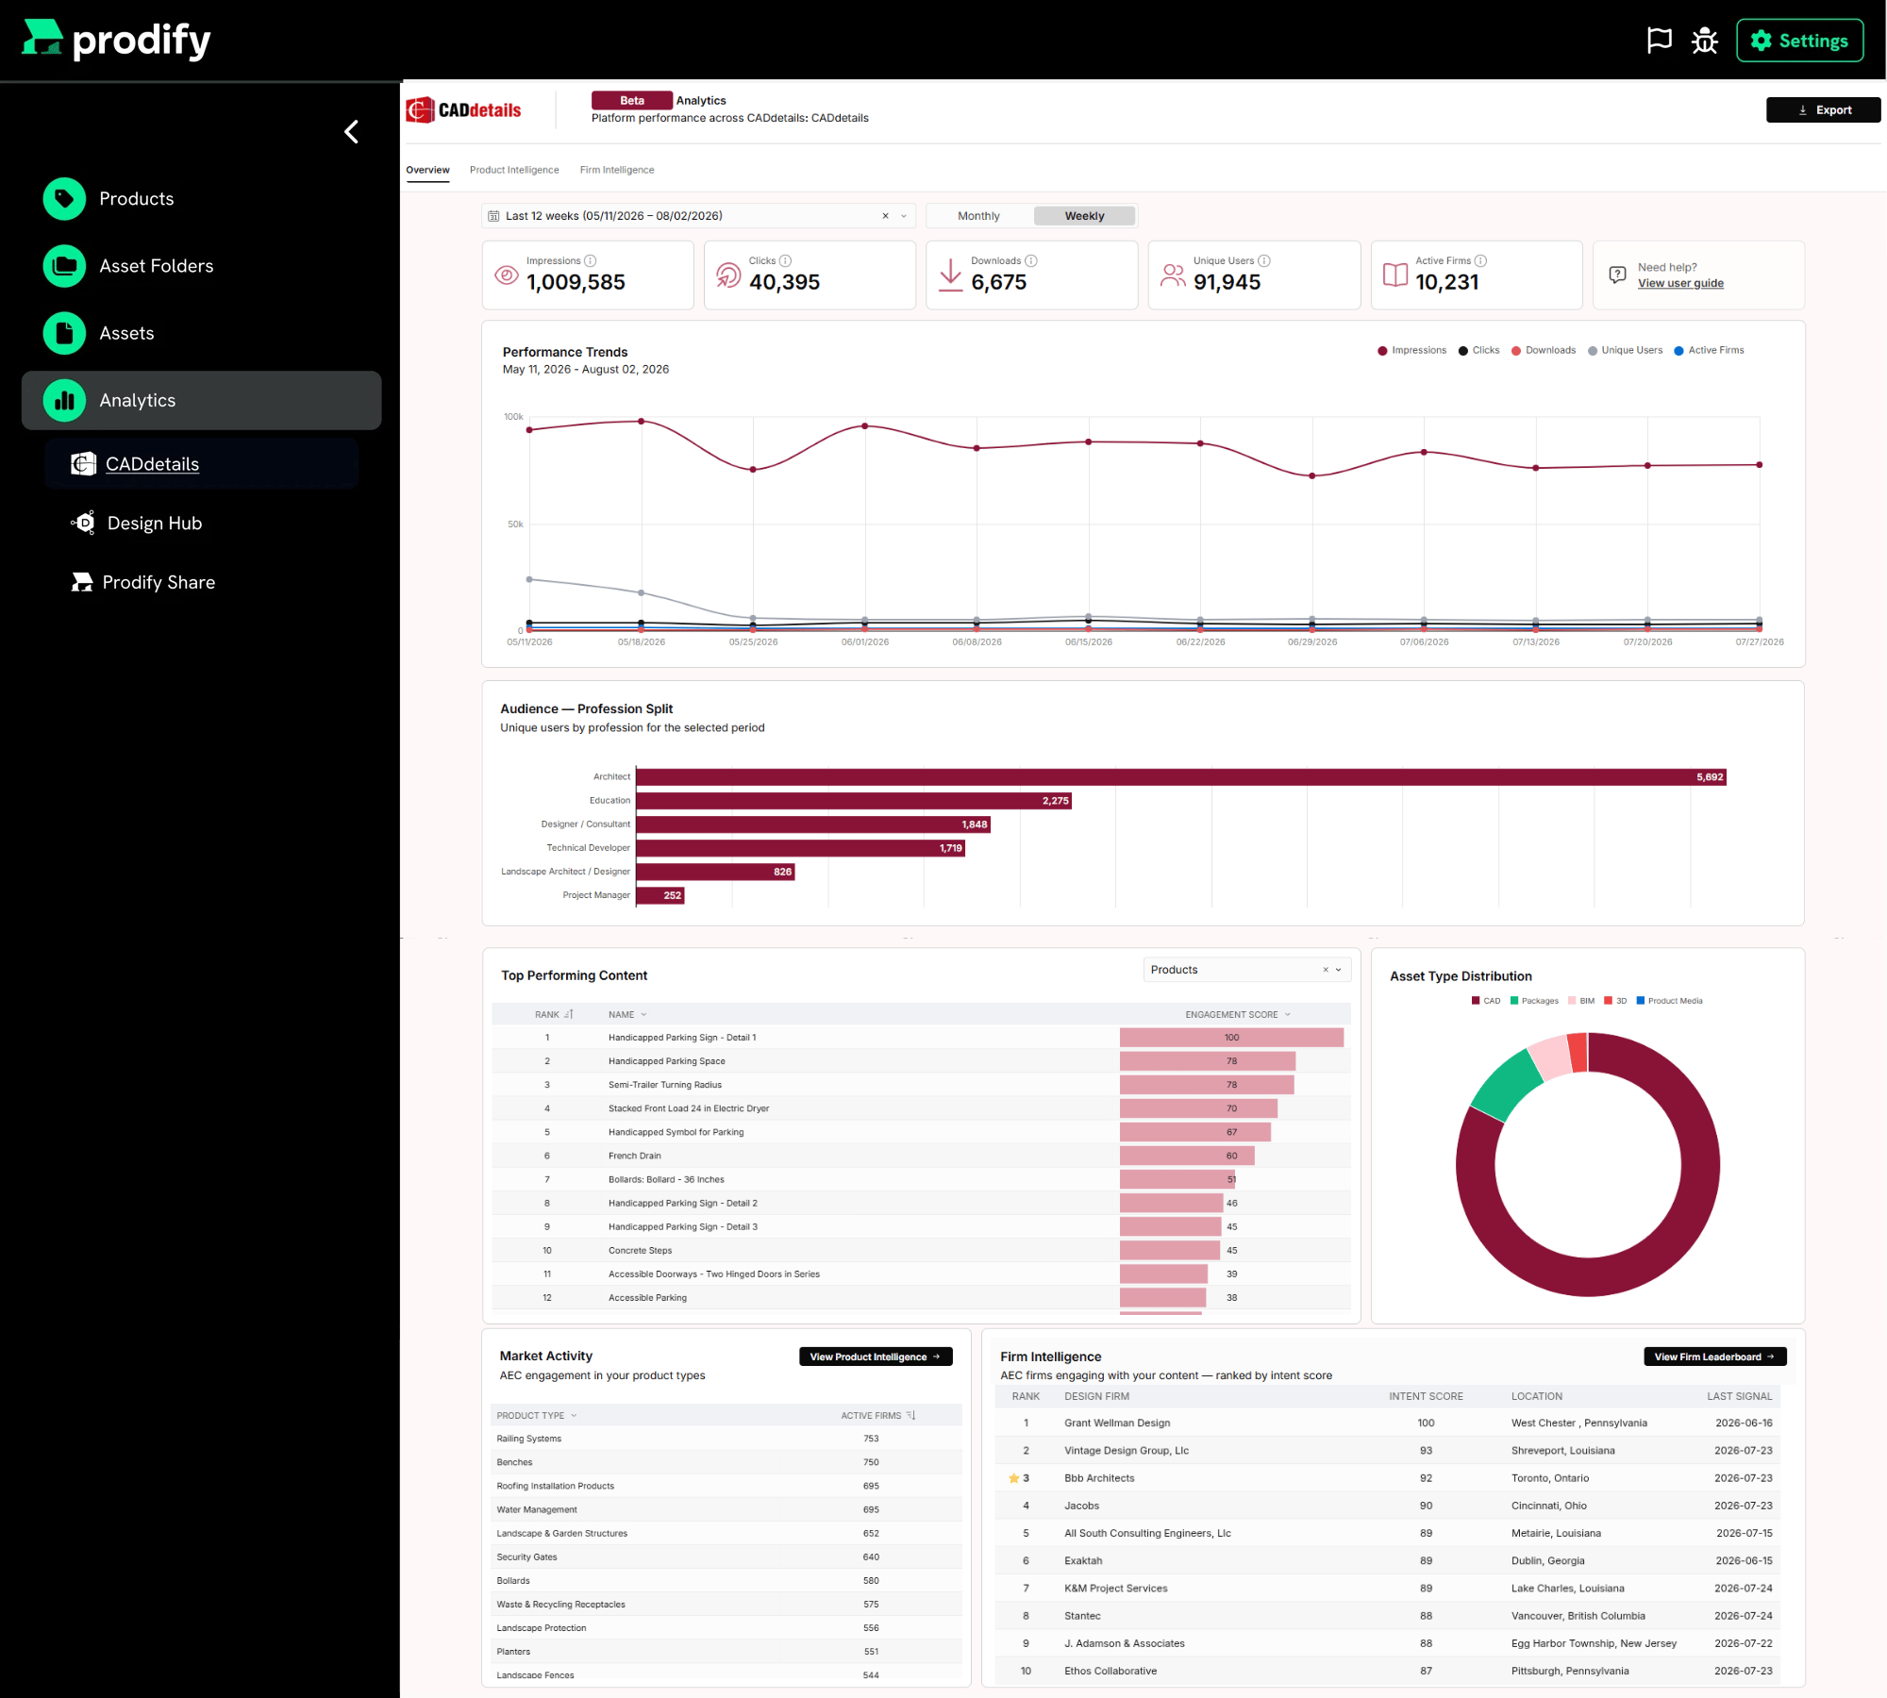This screenshot has height=1698, width=1887.
Task: Click the Impressions info icon
Action: click(591, 260)
